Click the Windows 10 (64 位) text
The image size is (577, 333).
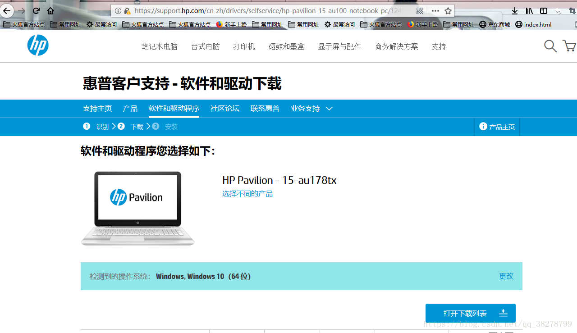219,276
